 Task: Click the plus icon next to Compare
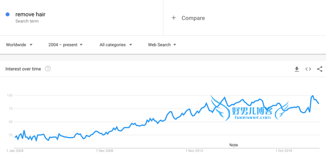click(x=174, y=18)
